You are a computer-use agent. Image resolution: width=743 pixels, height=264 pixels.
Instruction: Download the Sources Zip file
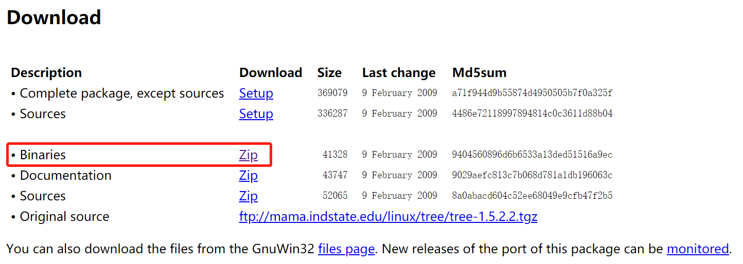248,196
